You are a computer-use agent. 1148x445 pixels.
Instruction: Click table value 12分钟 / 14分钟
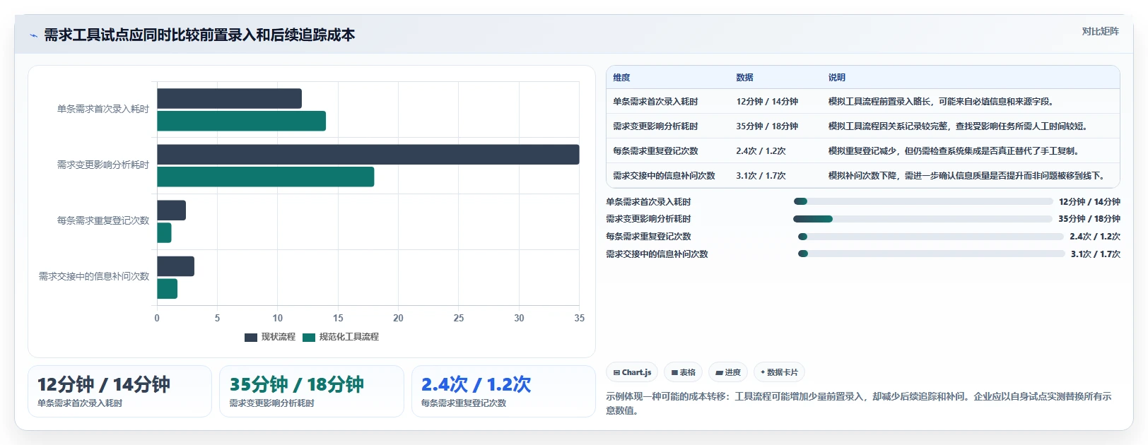point(767,102)
